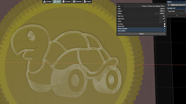Expand the Top & Bottom section
The image size is (186, 104).
pos(142,31)
